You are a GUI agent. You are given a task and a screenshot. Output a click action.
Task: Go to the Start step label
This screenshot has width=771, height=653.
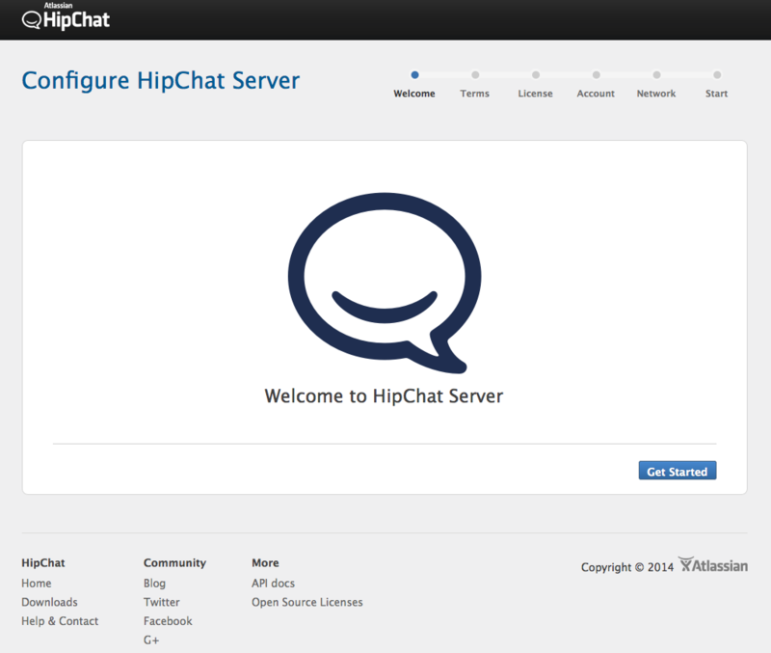click(716, 94)
